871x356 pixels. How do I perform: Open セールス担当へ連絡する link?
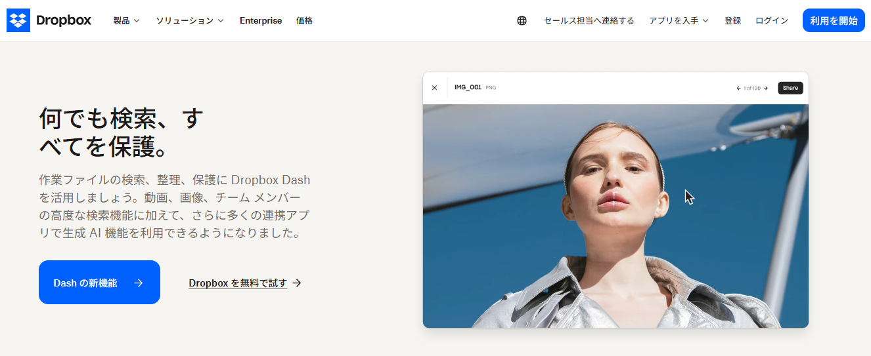589,20
